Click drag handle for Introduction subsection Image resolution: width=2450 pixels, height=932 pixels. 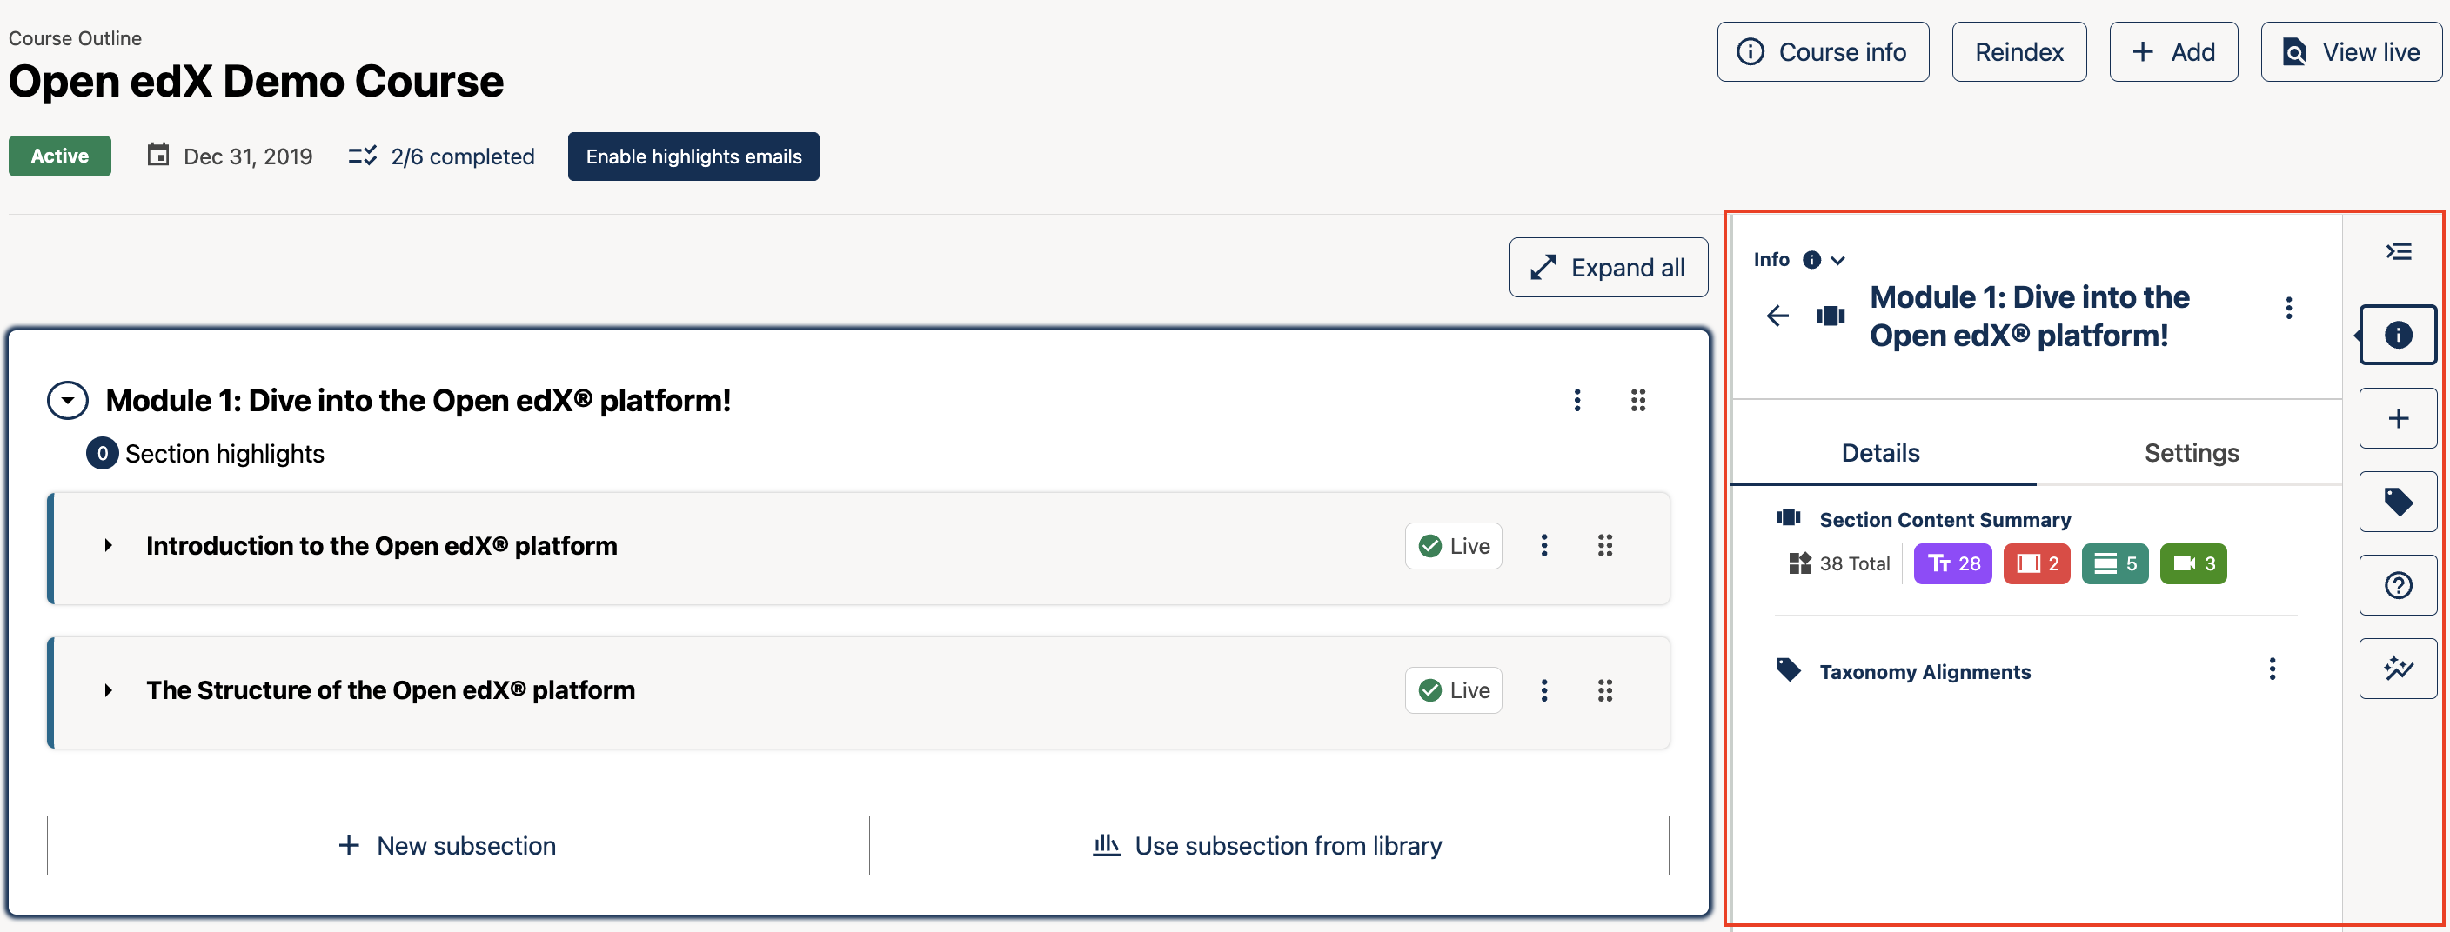[1604, 546]
